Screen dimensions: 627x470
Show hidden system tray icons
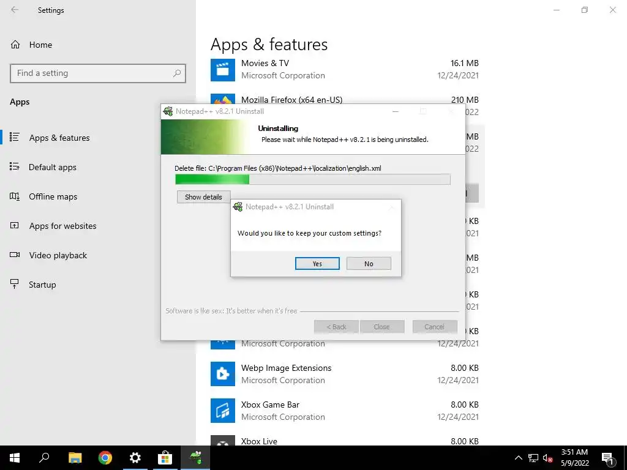pyautogui.click(x=518, y=458)
